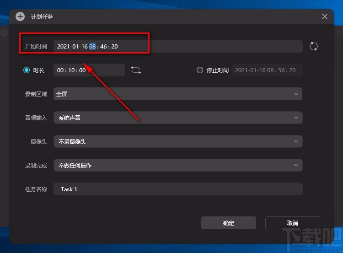343x253 pixels.
Task: Click the 00:10:00 duration field
Action: [89, 70]
